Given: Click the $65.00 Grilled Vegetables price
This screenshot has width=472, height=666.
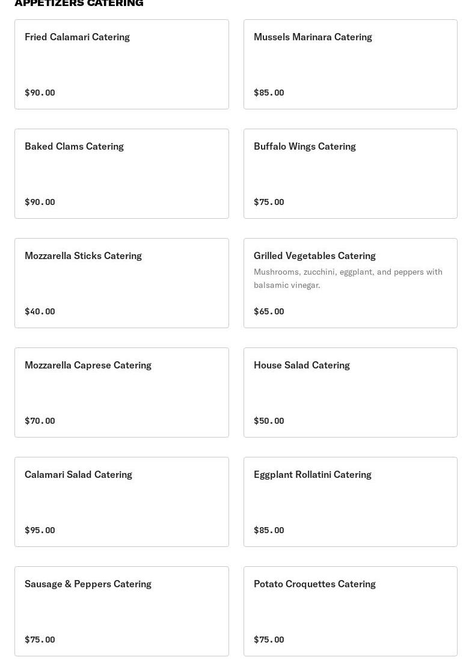Looking at the screenshot, I should (x=269, y=311).
